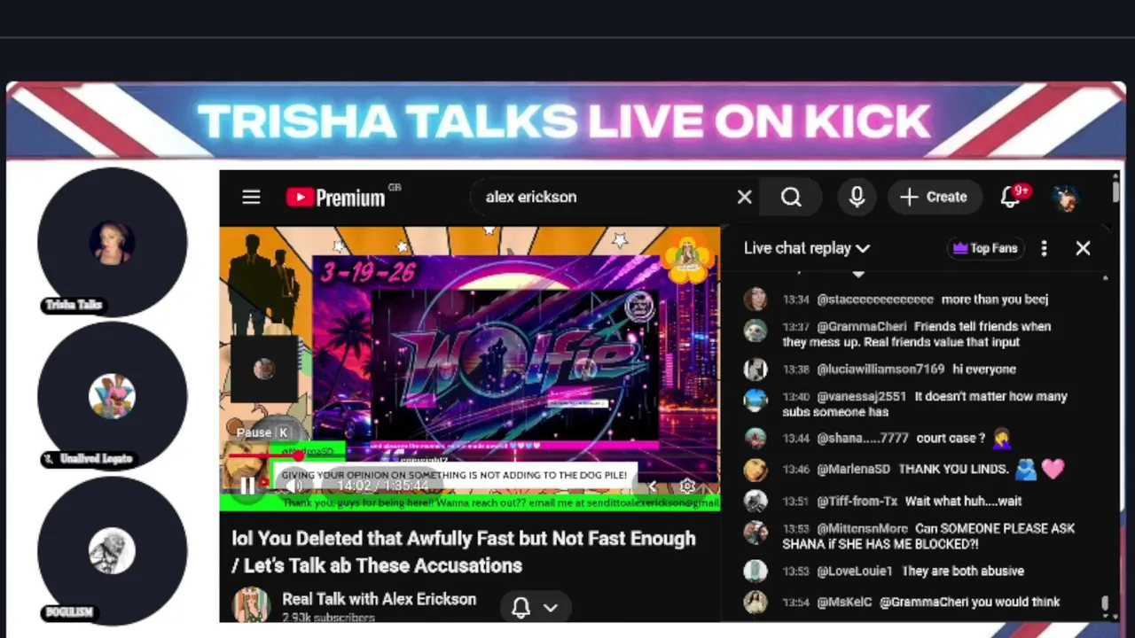This screenshot has width=1135, height=638.
Task: Open @shana.....7777's chat avatar
Action: pos(755,439)
